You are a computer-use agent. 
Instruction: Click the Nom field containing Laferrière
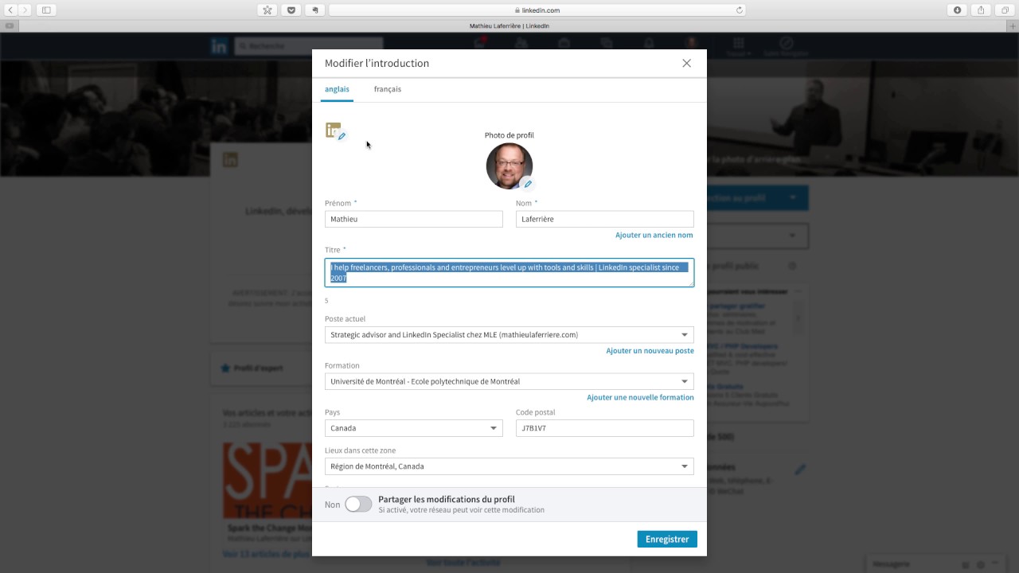tap(605, 219)
